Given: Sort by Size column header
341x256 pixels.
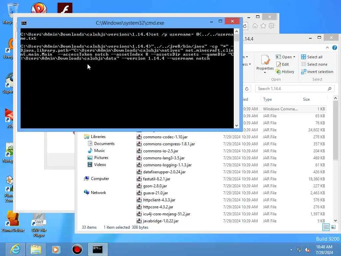Looking at the screenshot, I should pos(306,99).
